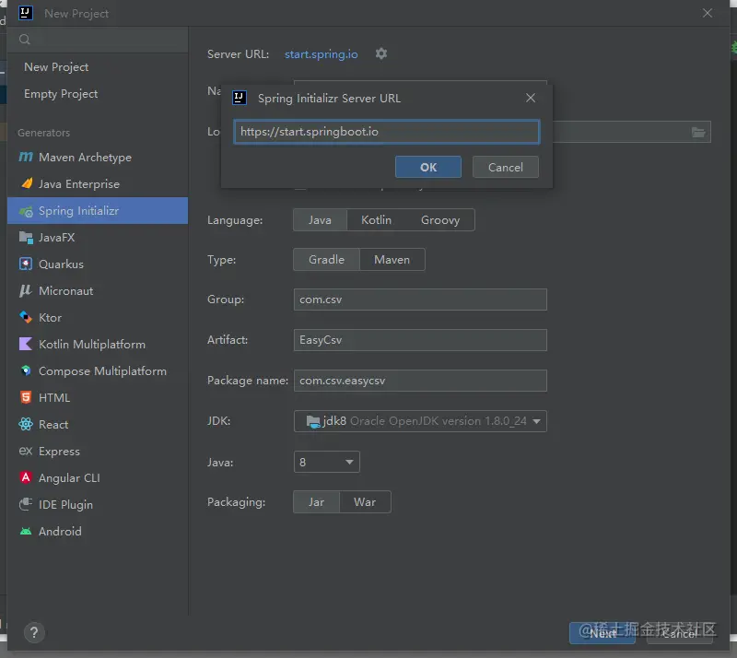Image resolution: width=737 pixels, height=658 pixels.
Task: Select Quarkus generator entry
Action: click(x=98, y=264)
